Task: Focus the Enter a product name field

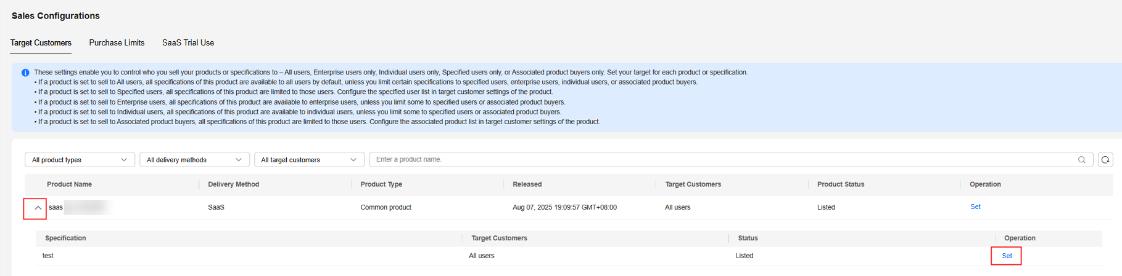Action: 722,160
